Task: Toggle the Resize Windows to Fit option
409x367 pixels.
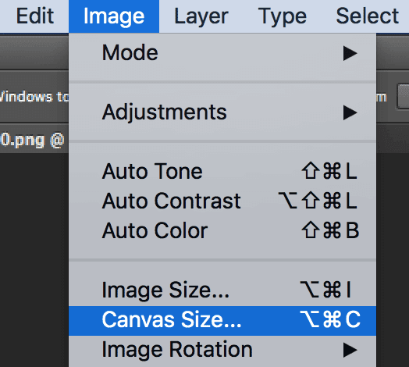Action: pos(34,97)
